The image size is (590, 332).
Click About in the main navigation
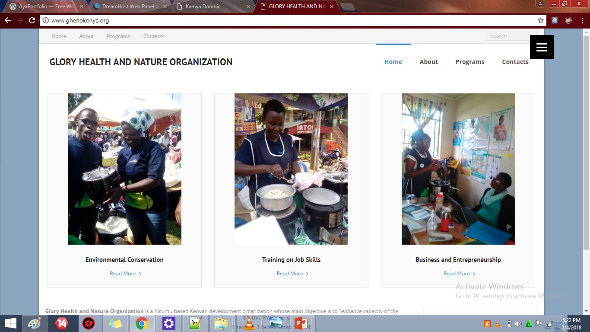428,62
